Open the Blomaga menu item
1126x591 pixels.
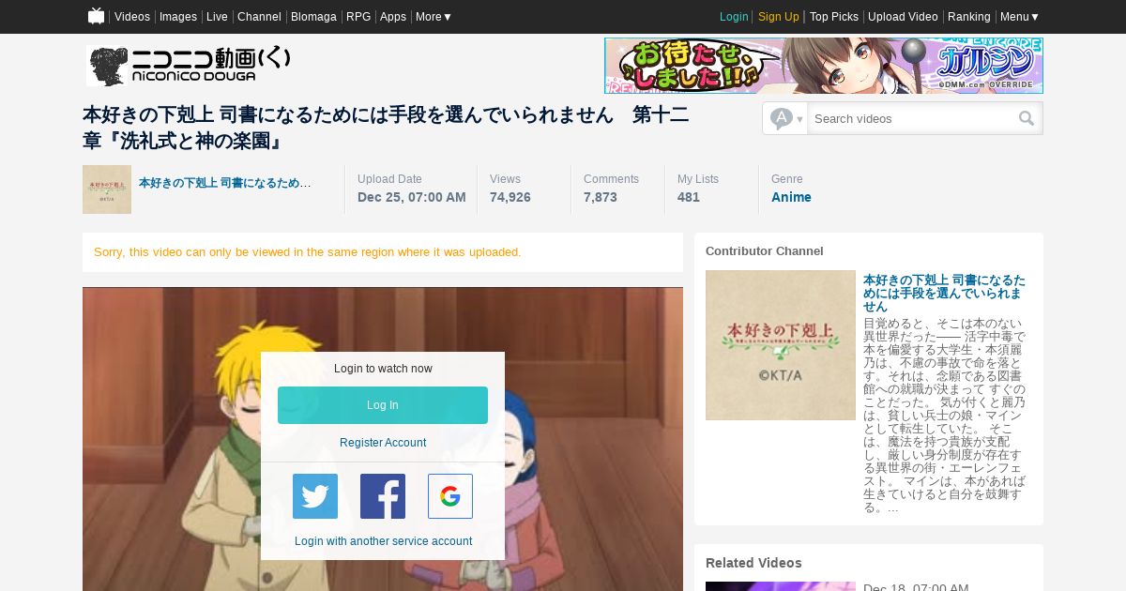pyautogui.click(x=313, y=17)
